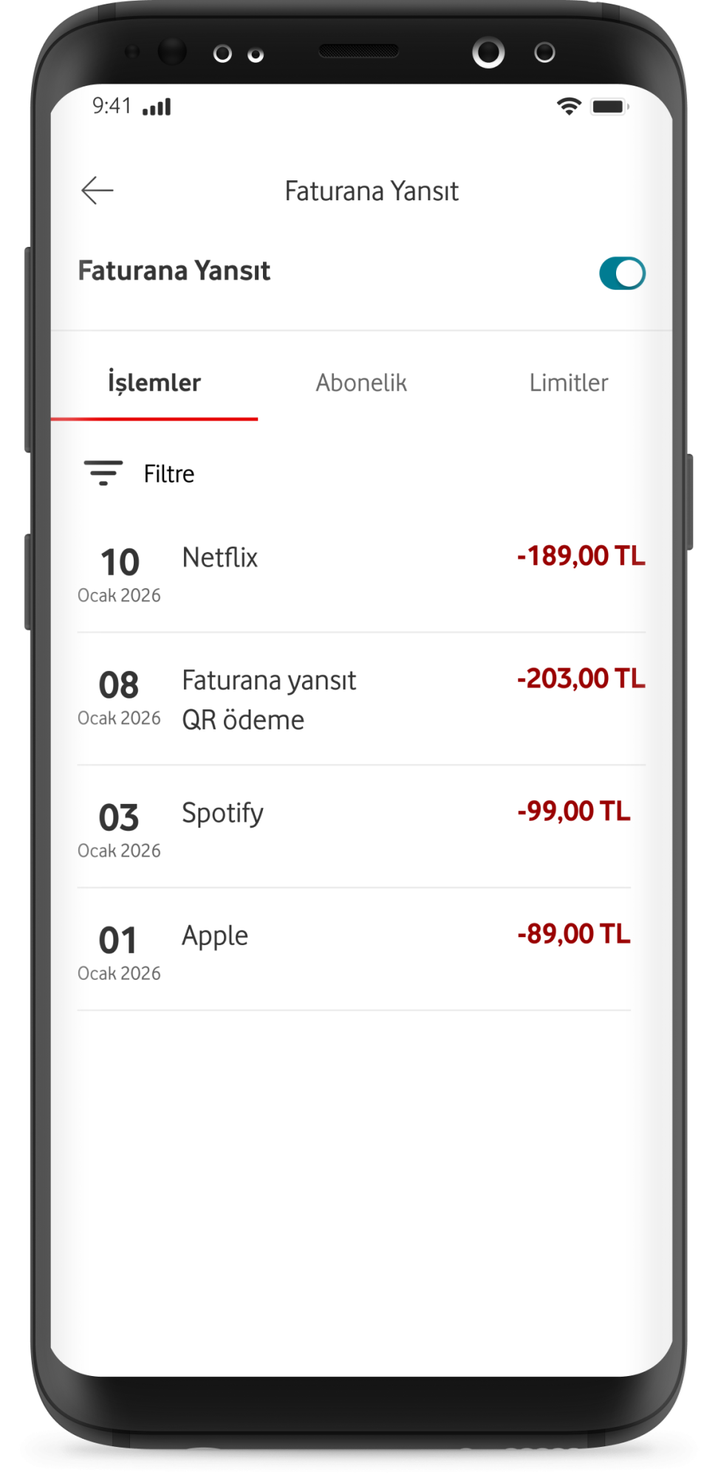Tap the battery status icon
The image size is (718, 1478).
click(x=609, y=106)
